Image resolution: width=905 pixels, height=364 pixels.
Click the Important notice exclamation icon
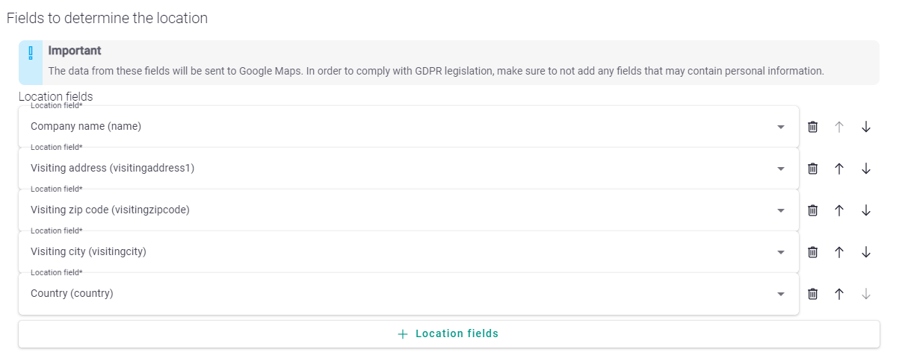(31, 52)
